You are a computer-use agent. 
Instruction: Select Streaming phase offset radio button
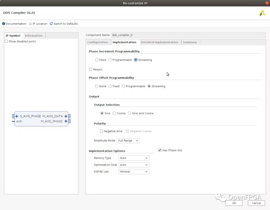(x=149, y=86)
